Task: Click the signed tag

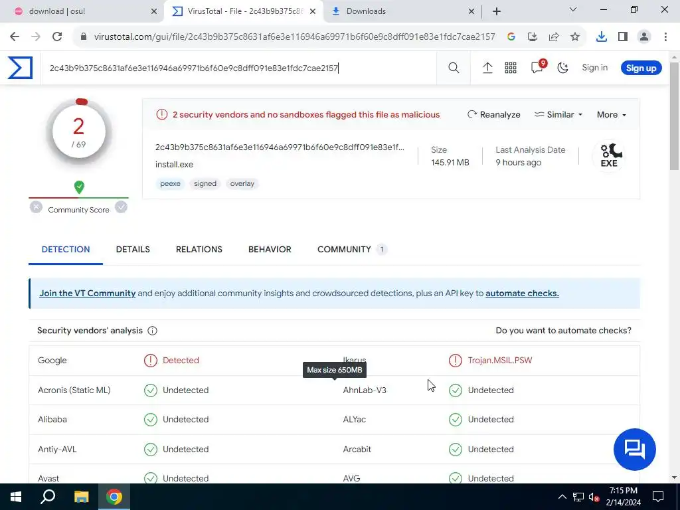Action: click(205, 183)
